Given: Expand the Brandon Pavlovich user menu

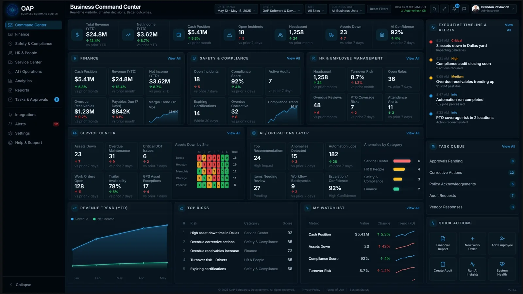Looking at the screenshot, I should pyautogui.click(x=494, y=9).
